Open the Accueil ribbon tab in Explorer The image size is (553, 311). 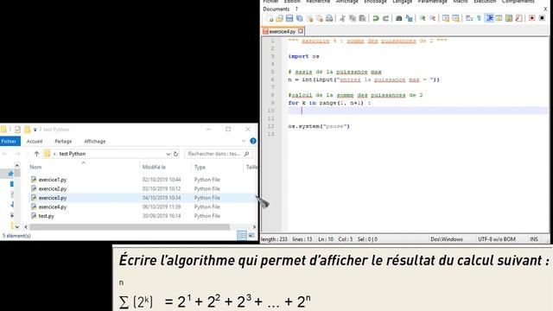pos(35,141)
